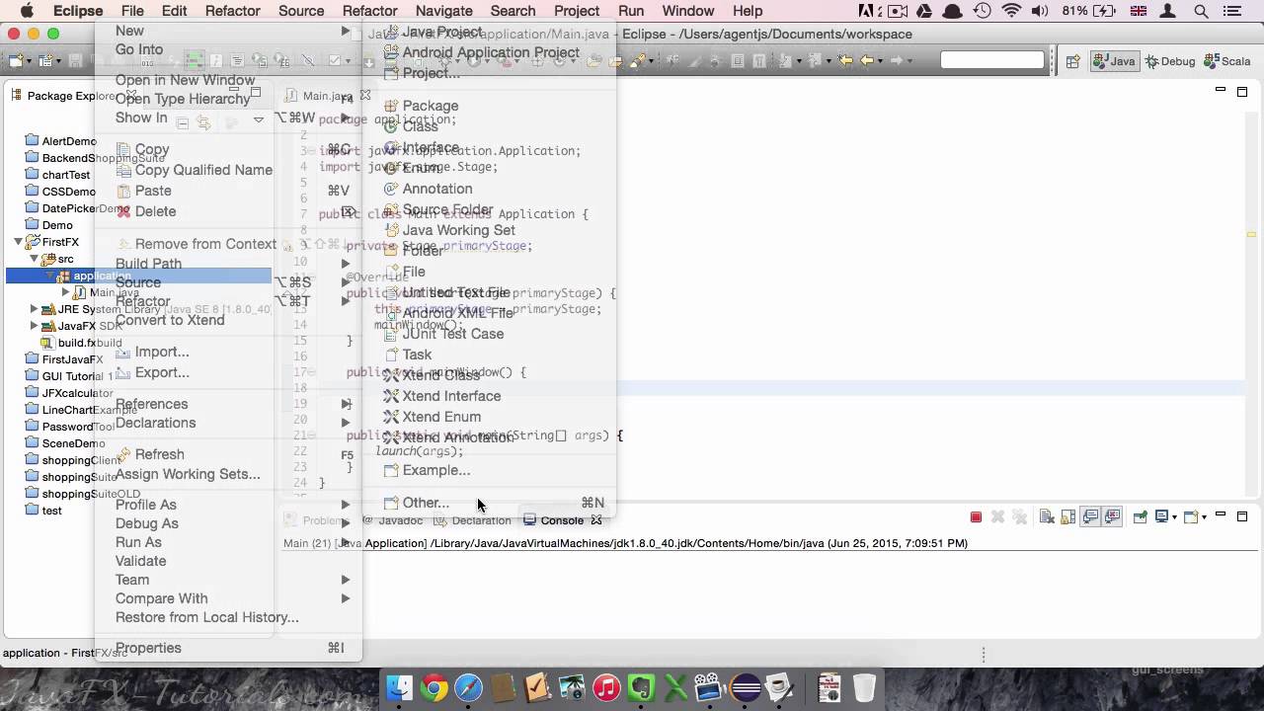
Task: Collapse the src folder node
Action: (34, 259)
